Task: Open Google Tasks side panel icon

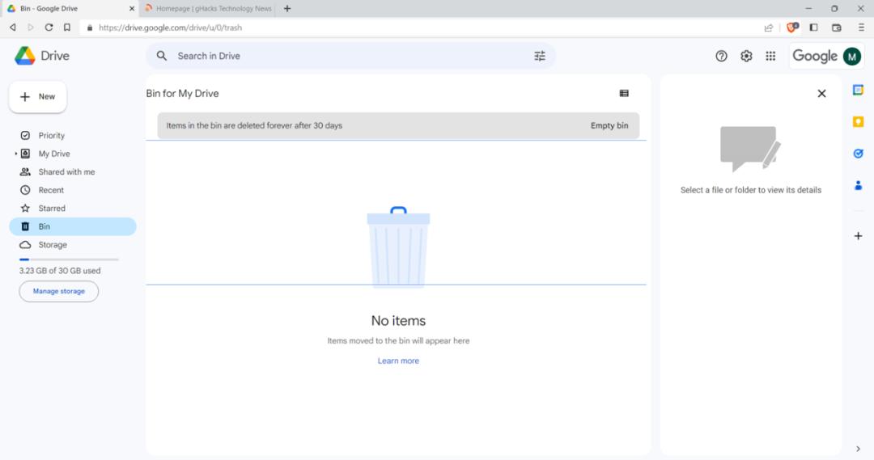Action: (x=858, y=153)
